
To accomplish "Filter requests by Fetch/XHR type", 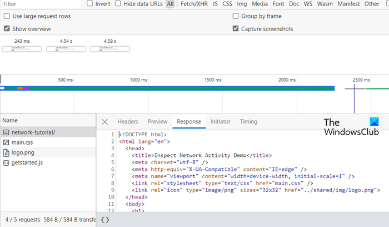I will click(194, 4).
